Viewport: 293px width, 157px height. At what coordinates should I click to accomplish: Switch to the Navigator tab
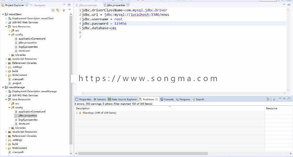click(x=38, y=5)
